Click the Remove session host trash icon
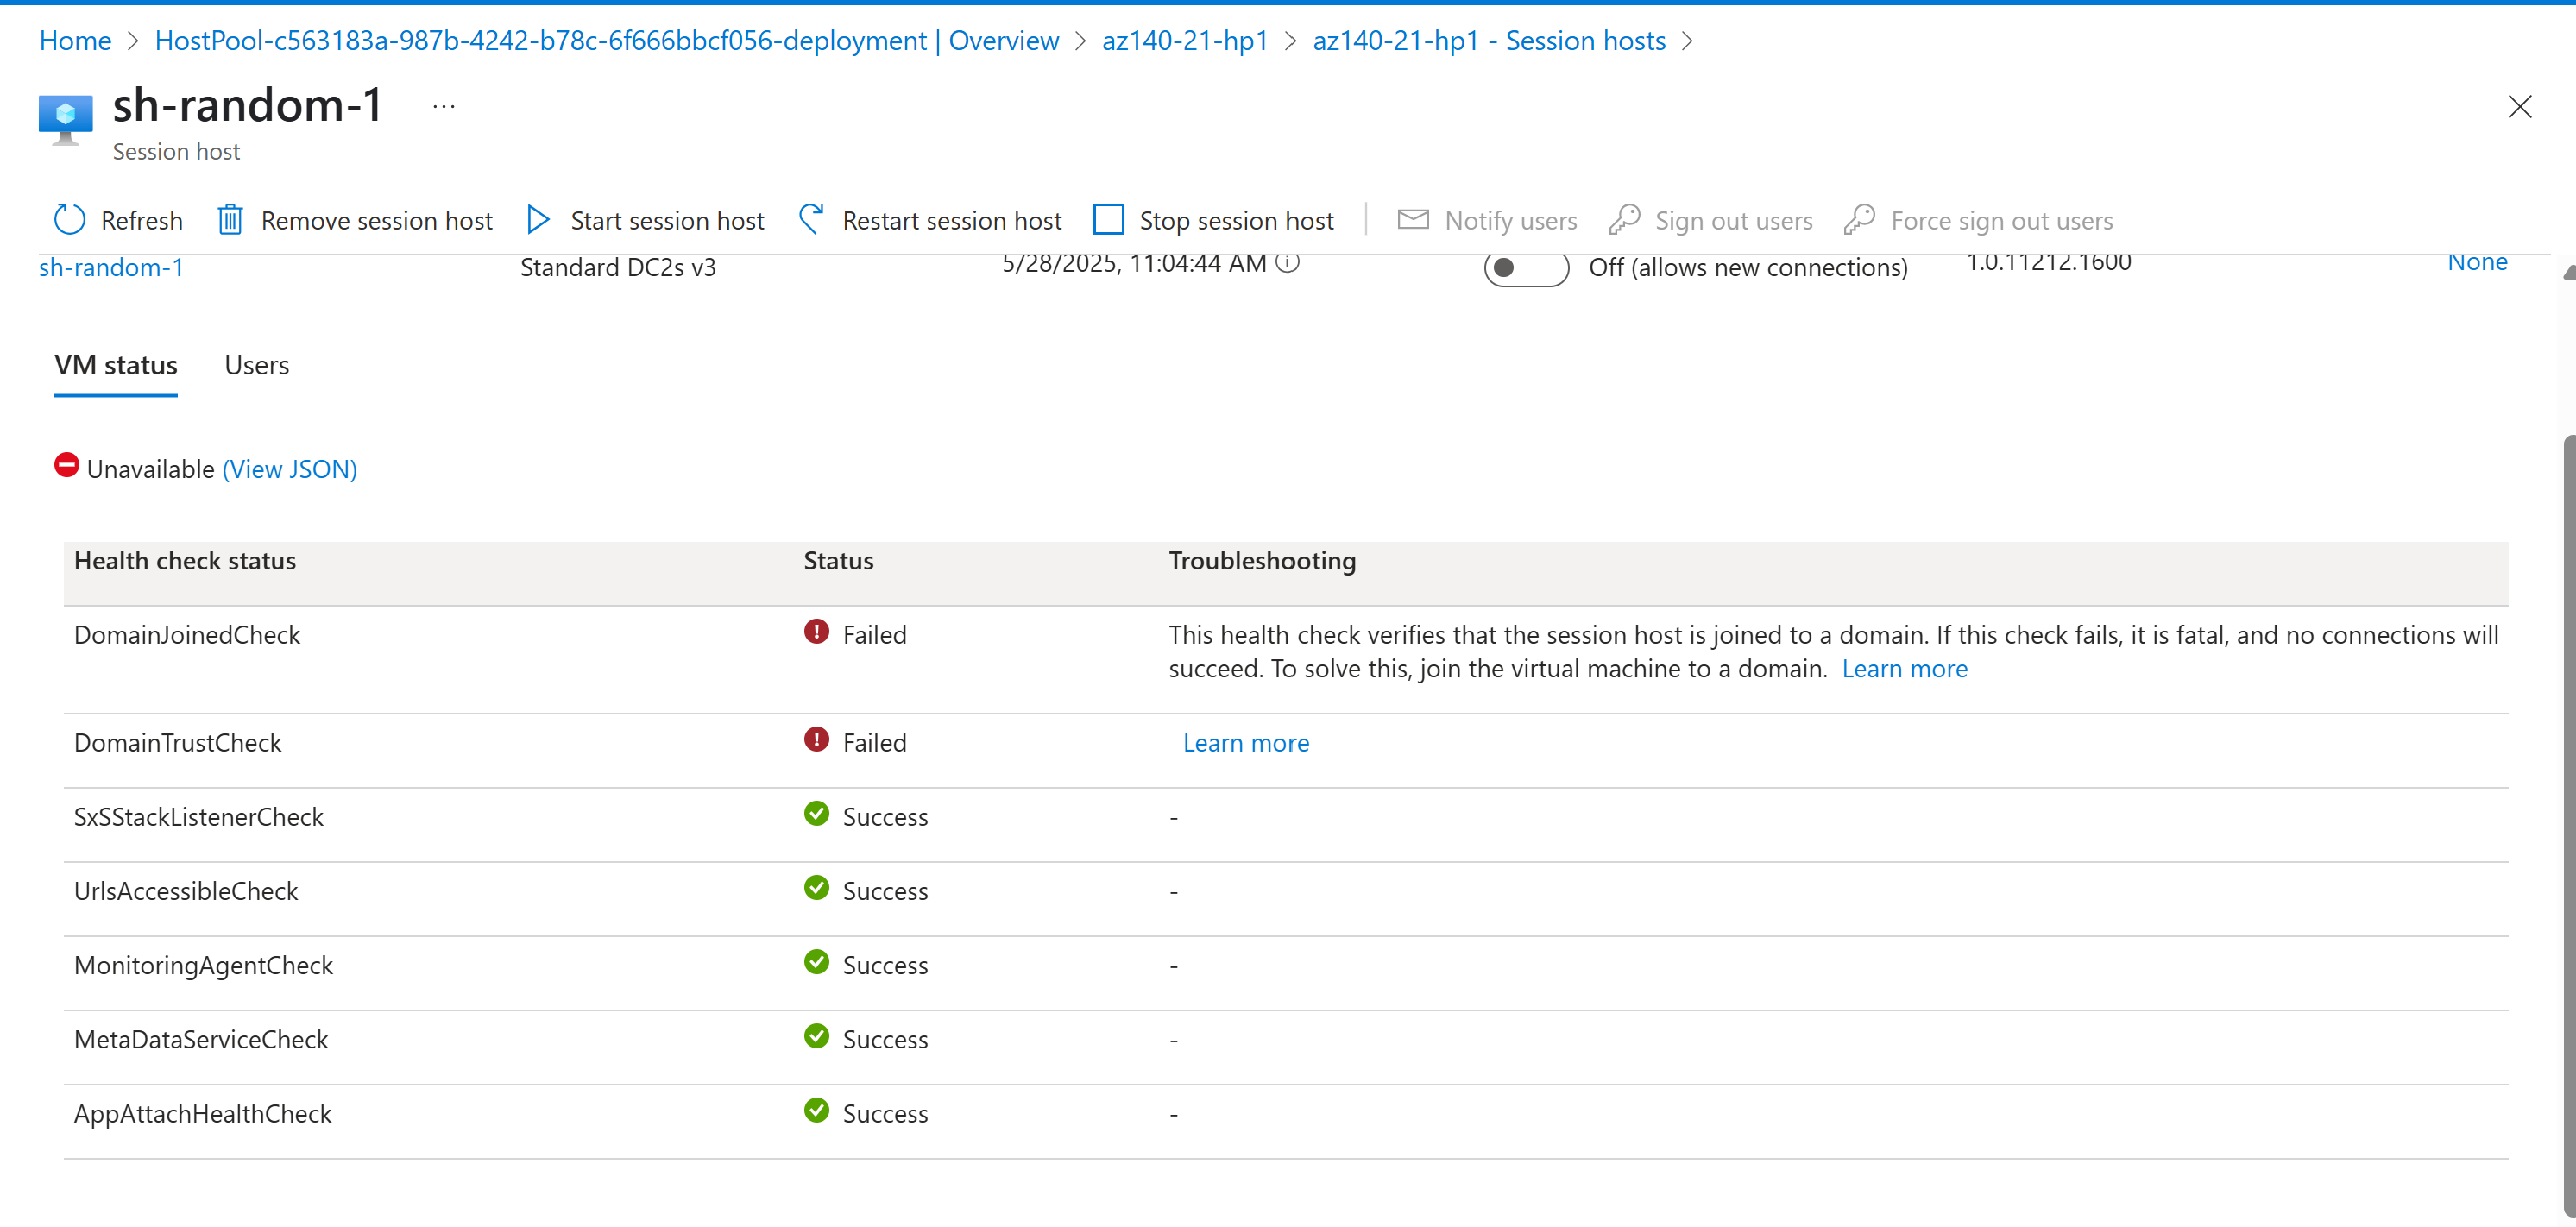Image resolution: width=2576 pixels, height=1227 pixels. click(x=230, y=220)
